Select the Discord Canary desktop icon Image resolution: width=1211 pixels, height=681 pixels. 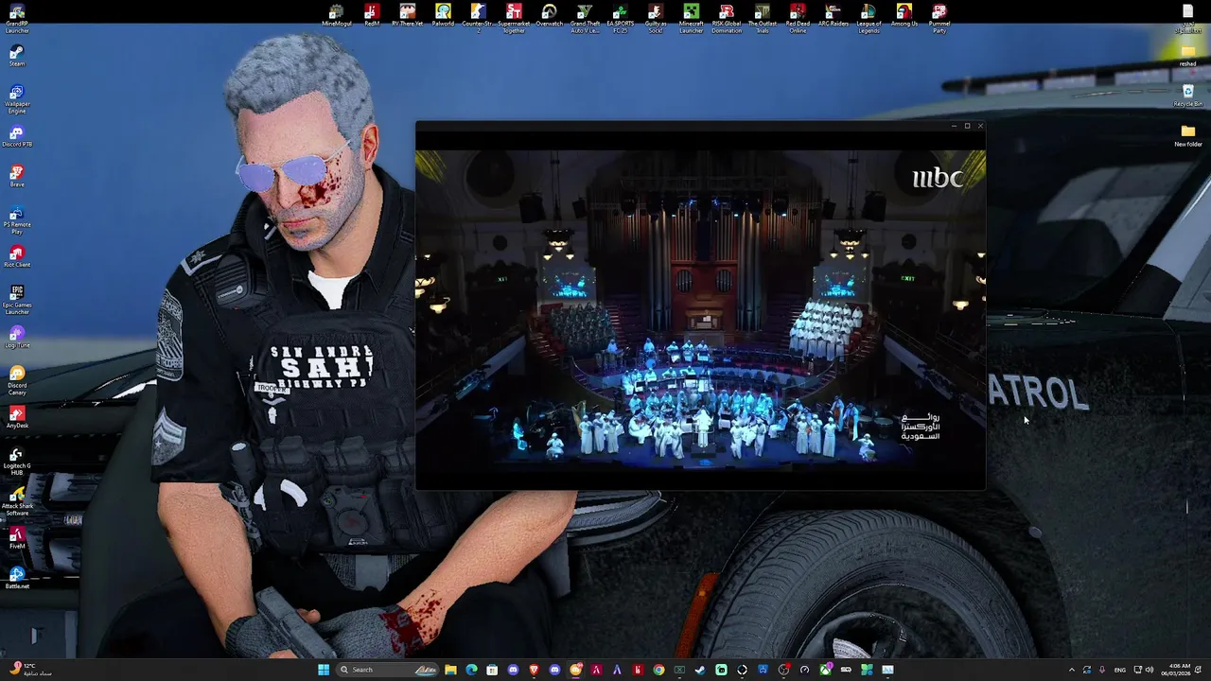click(17, 380)
